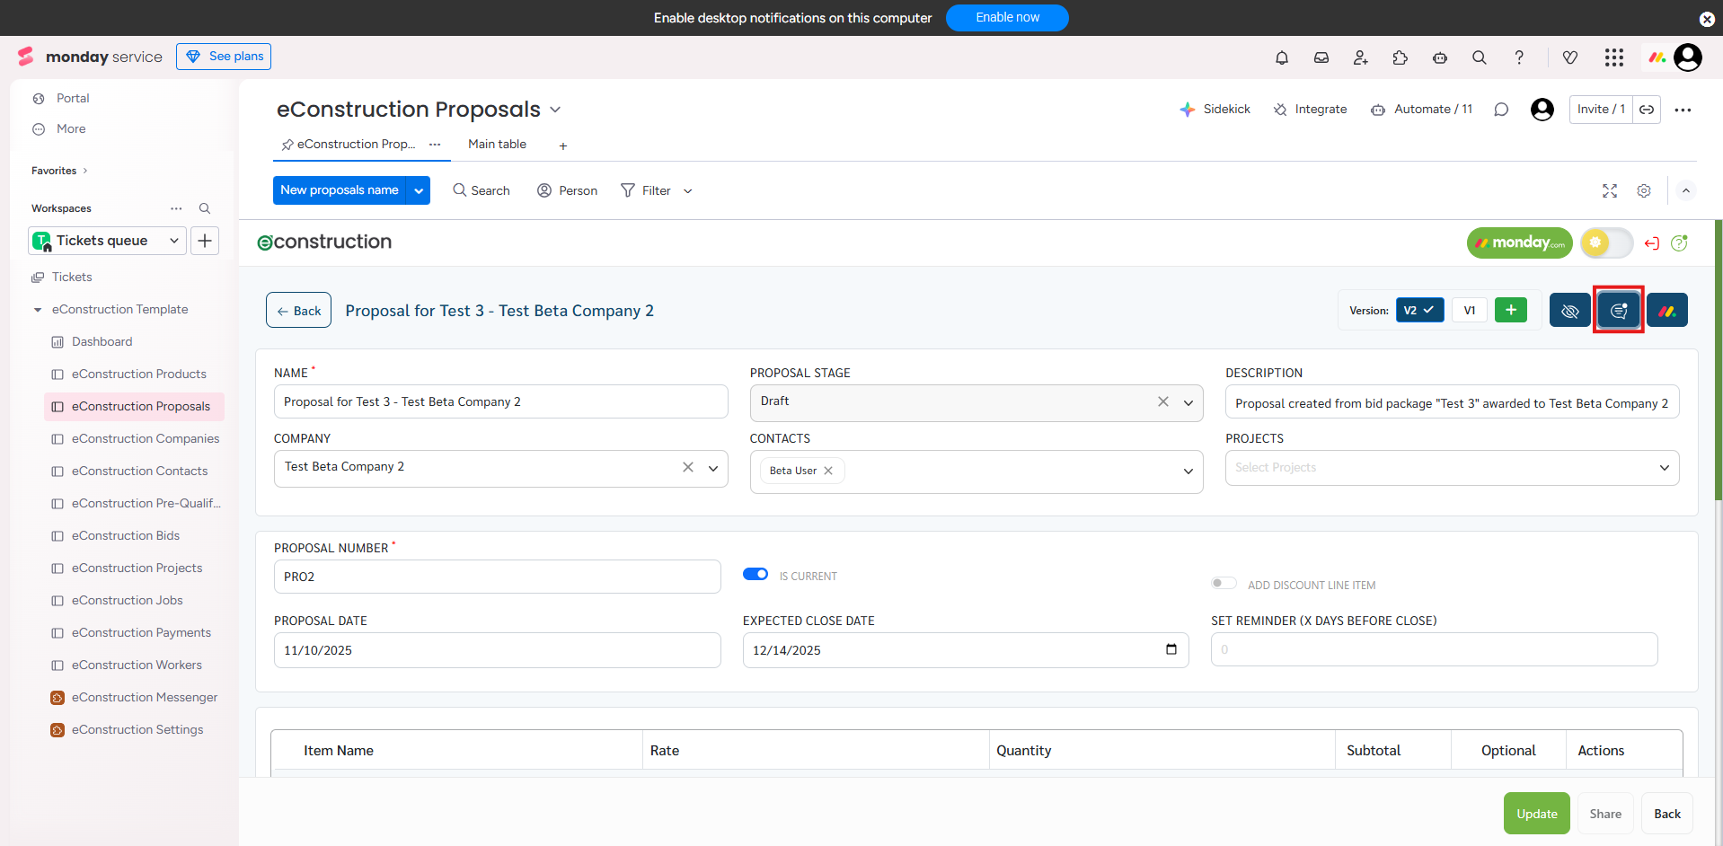
Task: Expand the Tickets queue workspace dropdown
Action: (174, 241)
